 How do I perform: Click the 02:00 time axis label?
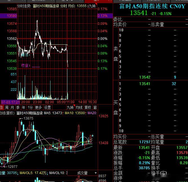coord(49,102)
